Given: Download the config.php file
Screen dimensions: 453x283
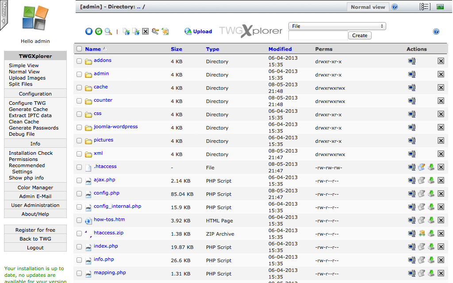Looking at the screenshot, I should coord(430,194).
